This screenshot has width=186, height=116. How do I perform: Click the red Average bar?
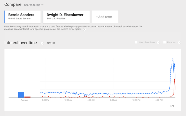[x=27, y=97]
